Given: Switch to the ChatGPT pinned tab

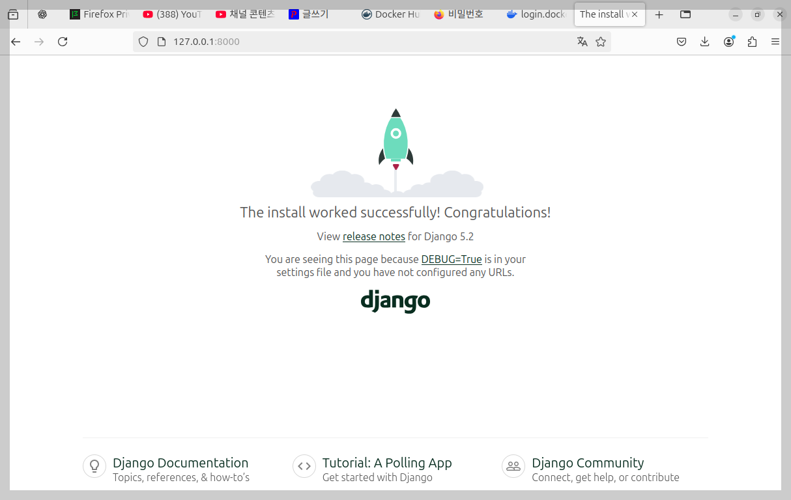Looking at the screenshot, I should 42,14.
